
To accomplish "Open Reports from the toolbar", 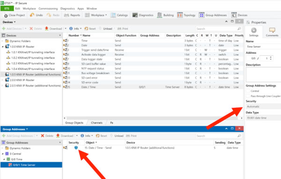I will 72,15.
